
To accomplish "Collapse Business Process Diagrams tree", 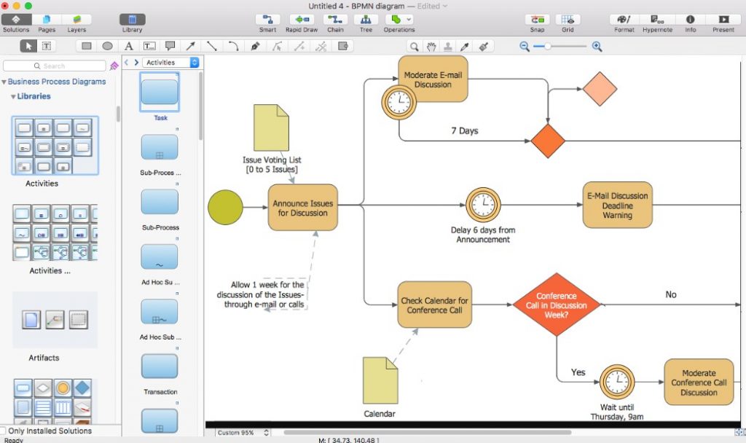I will coord(4,82).
